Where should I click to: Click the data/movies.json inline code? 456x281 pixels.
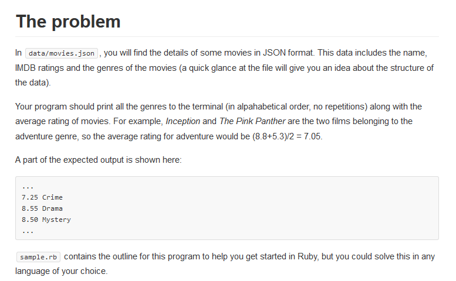[x=62, y=53]
